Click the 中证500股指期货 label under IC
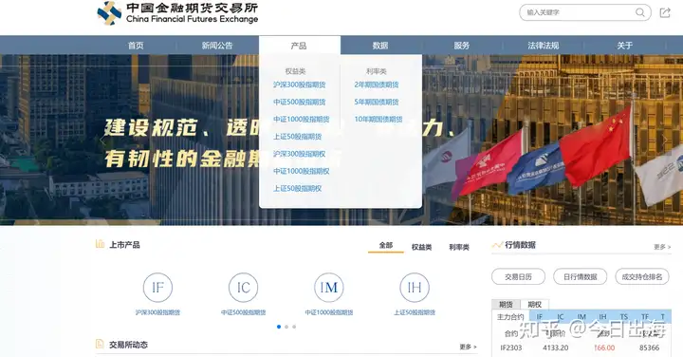 click(x=244, y=312)
